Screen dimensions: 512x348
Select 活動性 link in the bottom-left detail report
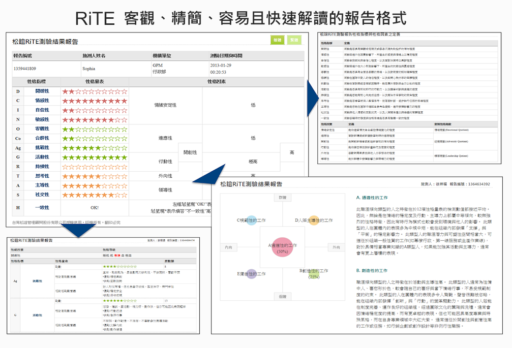pyautogui.click(x=37, y=315)
